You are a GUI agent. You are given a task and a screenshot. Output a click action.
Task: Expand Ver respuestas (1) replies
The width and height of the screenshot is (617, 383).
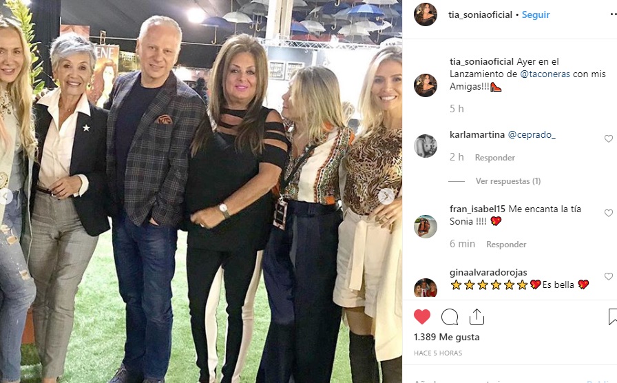(x=508, y=181)
